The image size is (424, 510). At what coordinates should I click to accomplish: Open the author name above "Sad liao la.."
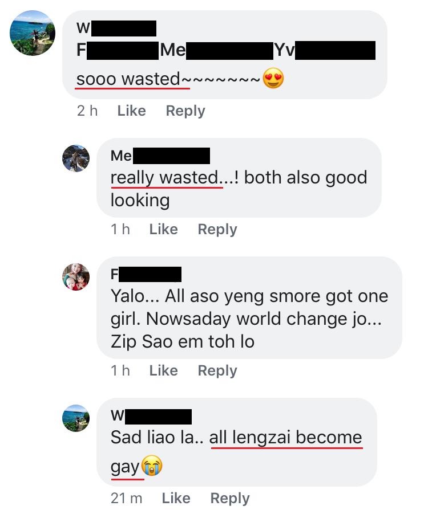pyautogui.click(x=151, y=416)
